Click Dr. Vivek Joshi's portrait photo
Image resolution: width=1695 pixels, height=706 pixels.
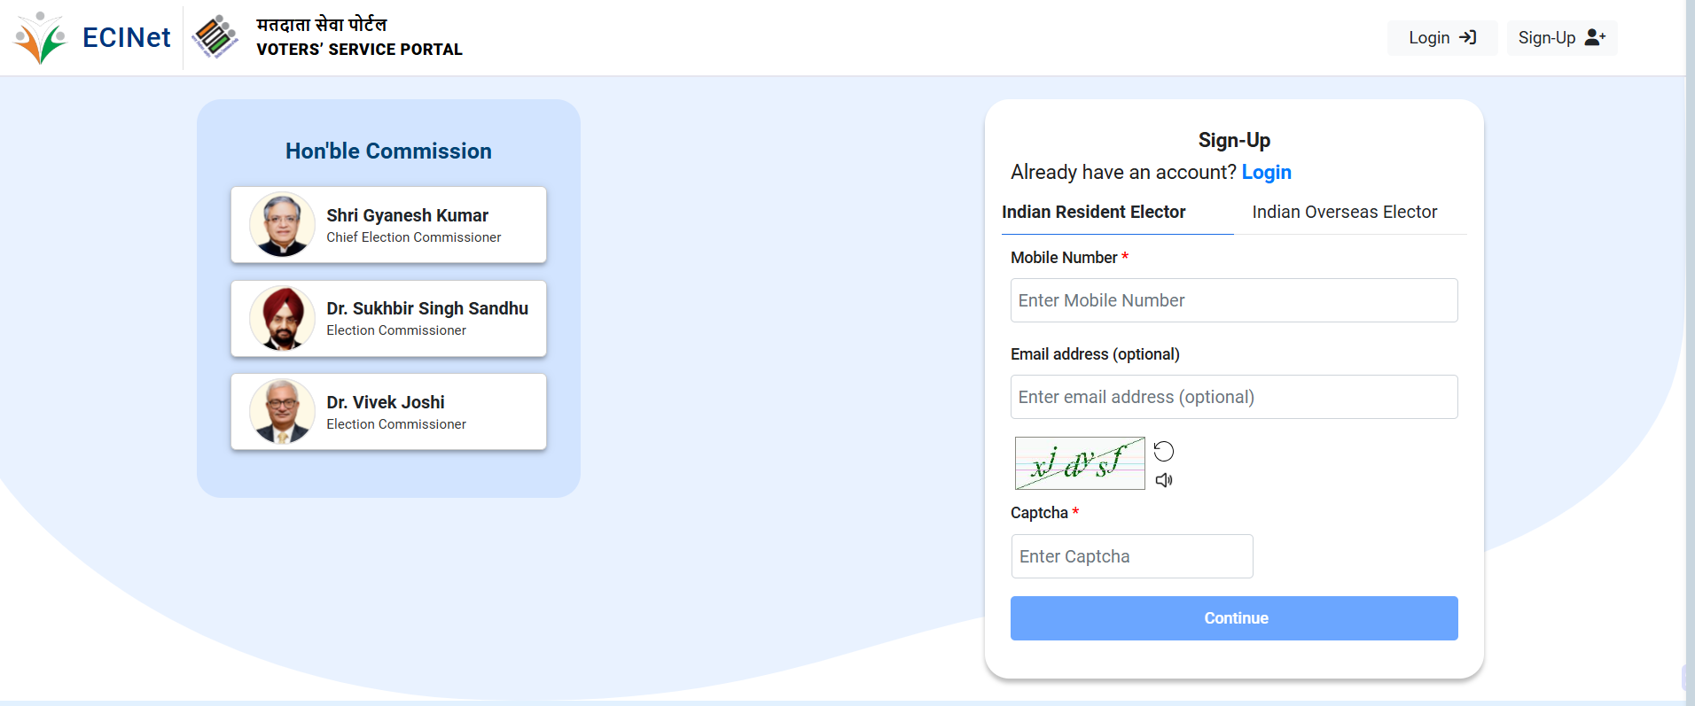282,412
